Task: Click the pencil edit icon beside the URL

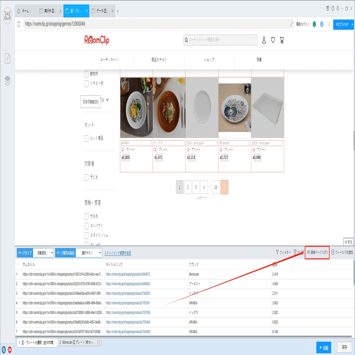Action: coord(291,24)
